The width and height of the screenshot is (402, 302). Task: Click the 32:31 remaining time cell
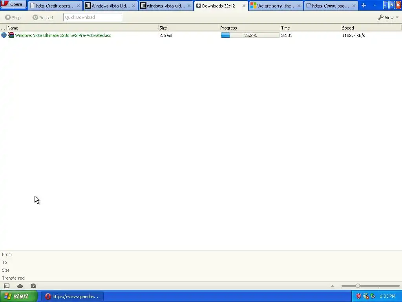pos(287,35)
